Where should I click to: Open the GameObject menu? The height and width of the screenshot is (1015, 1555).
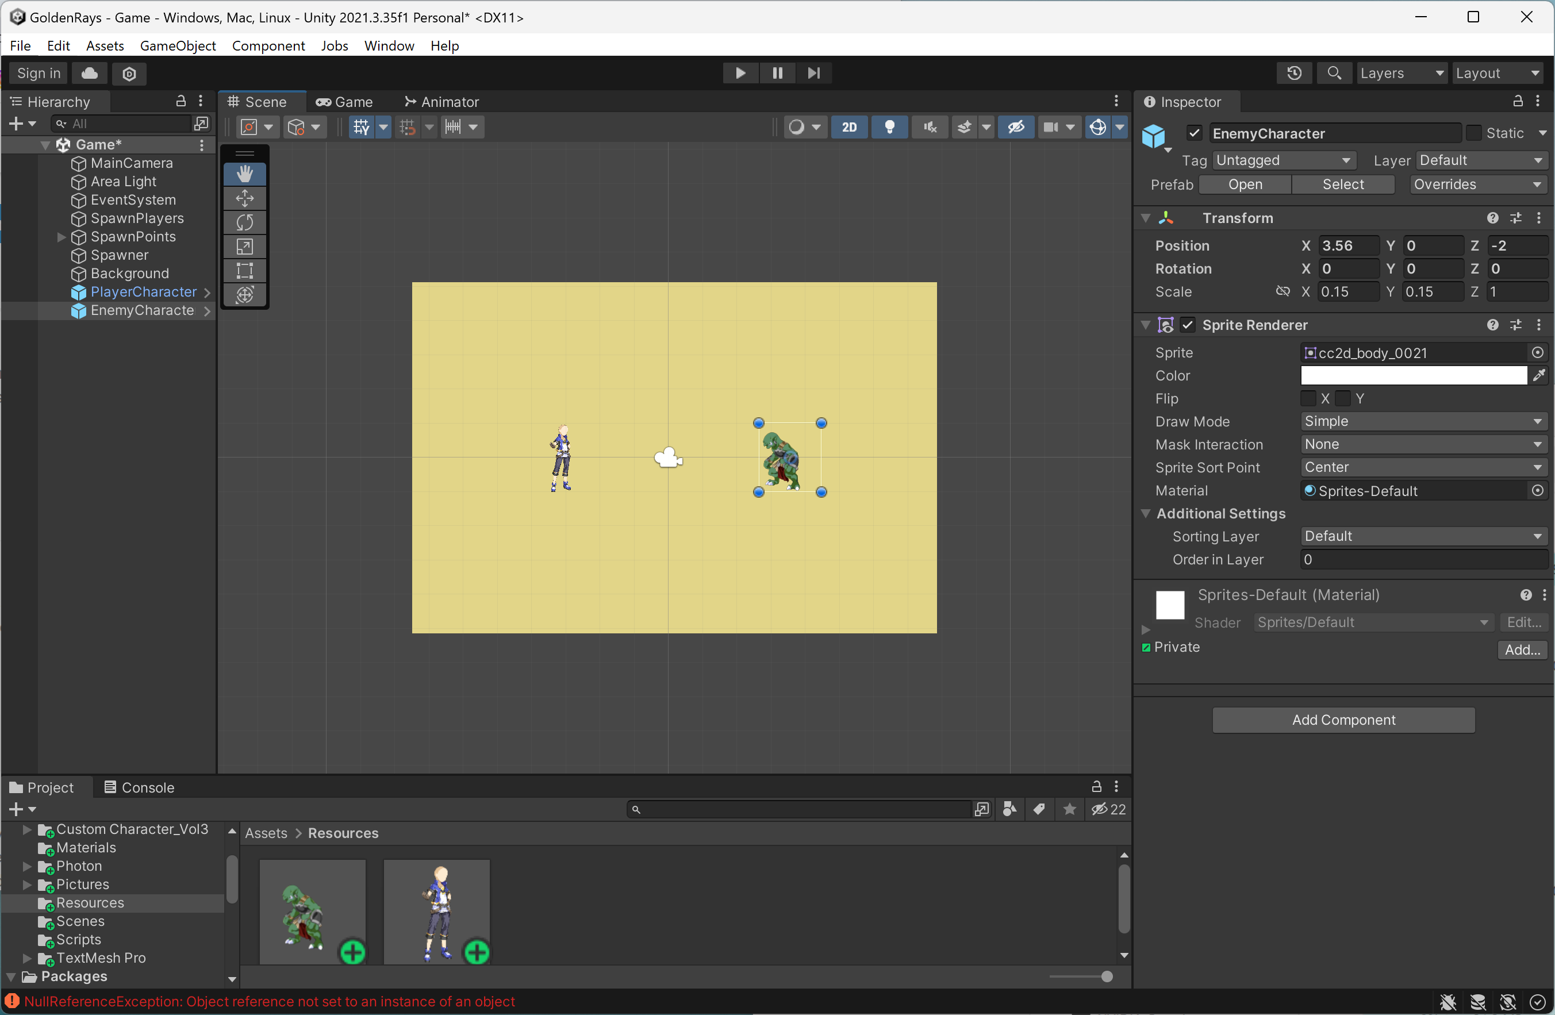(178, 46)
